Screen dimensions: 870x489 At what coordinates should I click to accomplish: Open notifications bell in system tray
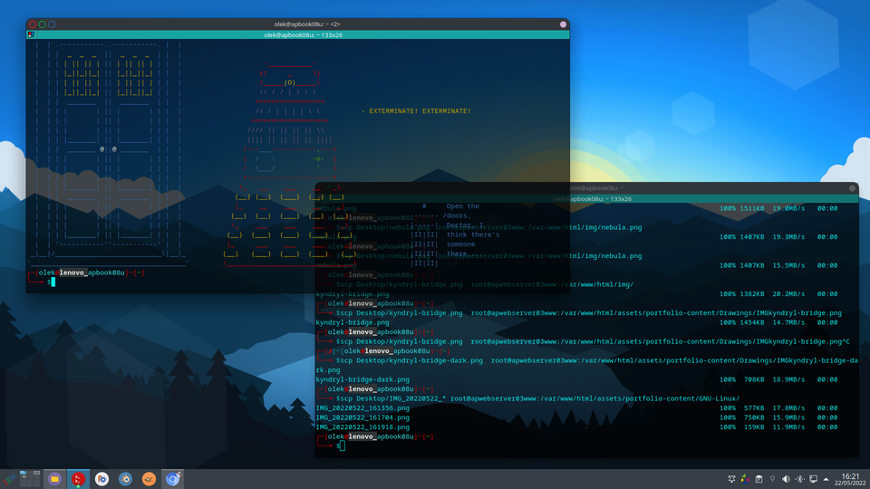click(x=732, y=479)
